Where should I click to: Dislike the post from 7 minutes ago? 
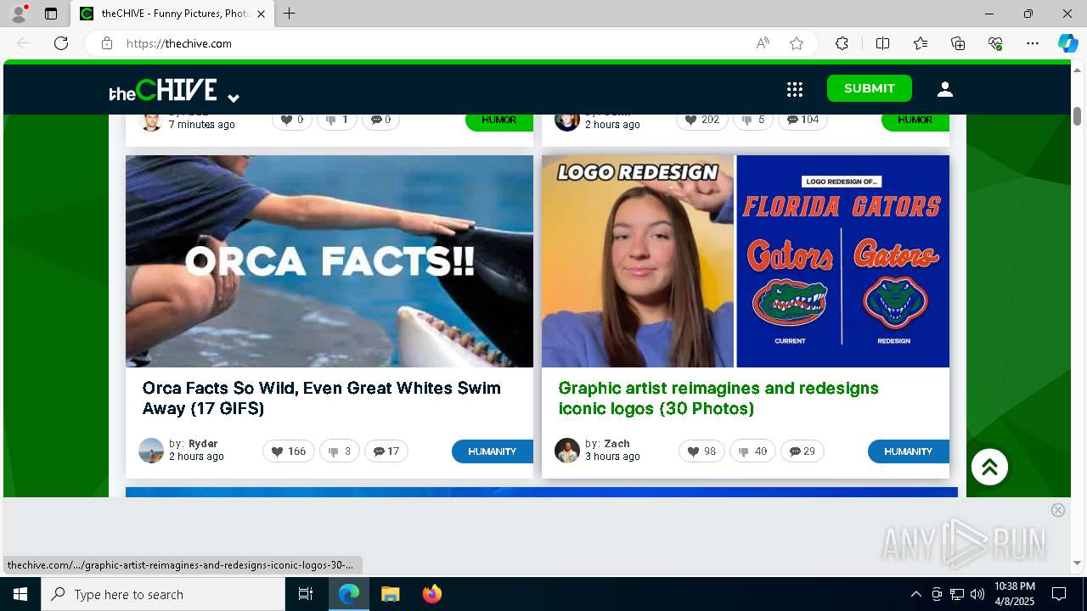pos(337,120)
